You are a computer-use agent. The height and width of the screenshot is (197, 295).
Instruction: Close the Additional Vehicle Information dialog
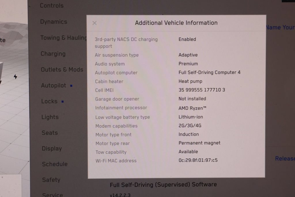94,23
